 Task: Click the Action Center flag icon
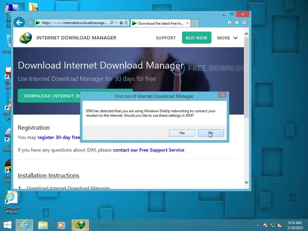(x=265, y=225)
